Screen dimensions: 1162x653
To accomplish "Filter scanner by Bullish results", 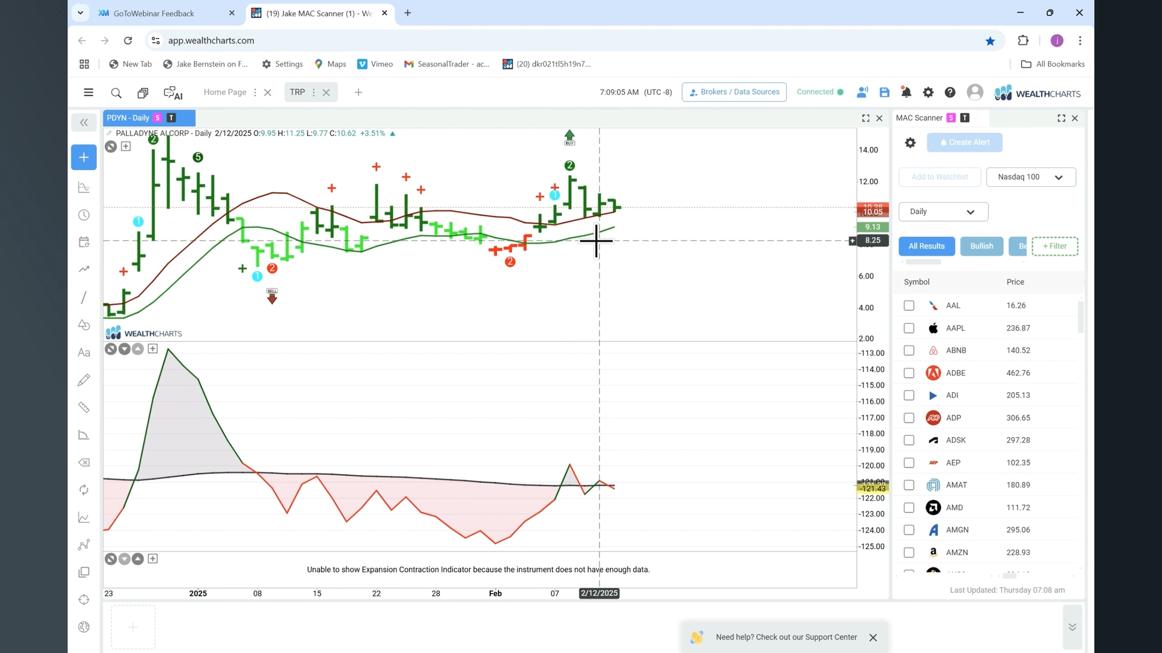I will [981, 246].
